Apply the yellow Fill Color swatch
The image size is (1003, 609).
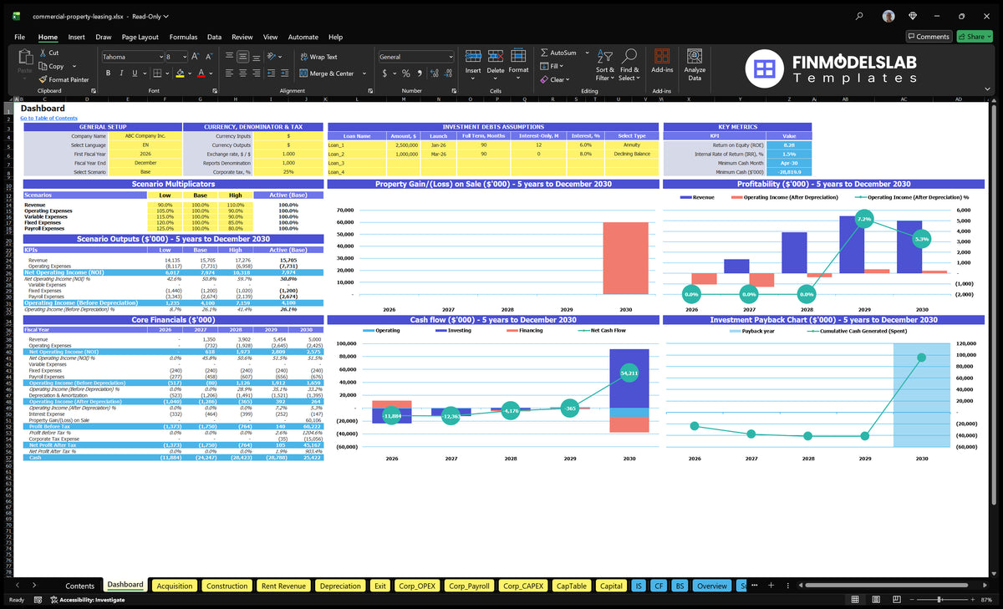(x=180, y=74)
